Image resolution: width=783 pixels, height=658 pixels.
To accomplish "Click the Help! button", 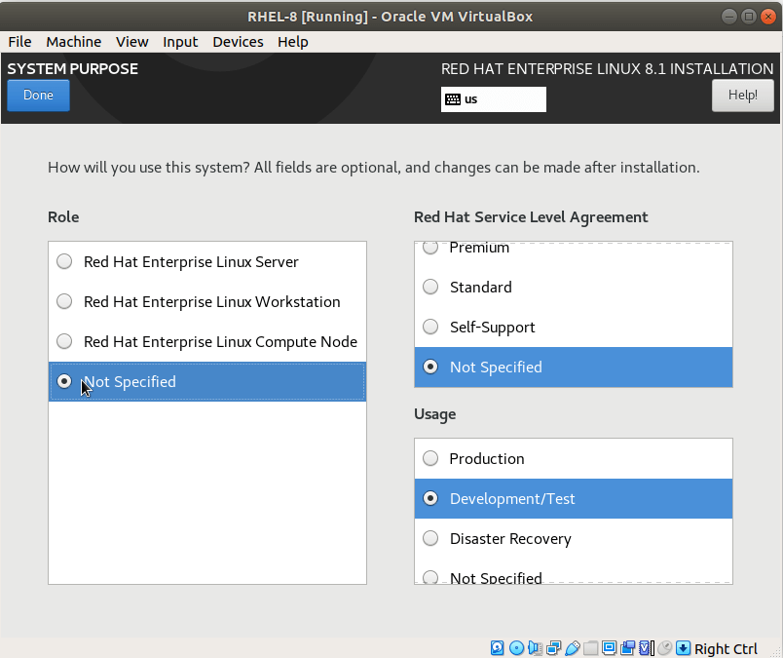I will 742,96.
